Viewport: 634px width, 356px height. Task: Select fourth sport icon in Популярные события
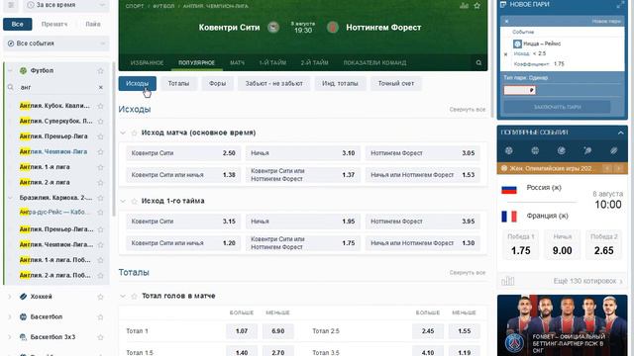pyautogui.click(x=587, y=150)
